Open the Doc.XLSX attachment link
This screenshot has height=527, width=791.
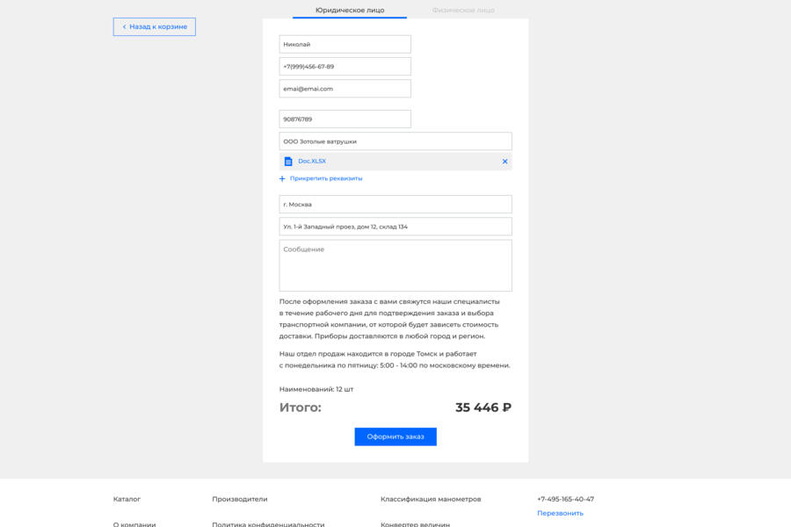(x=312, y=161)
